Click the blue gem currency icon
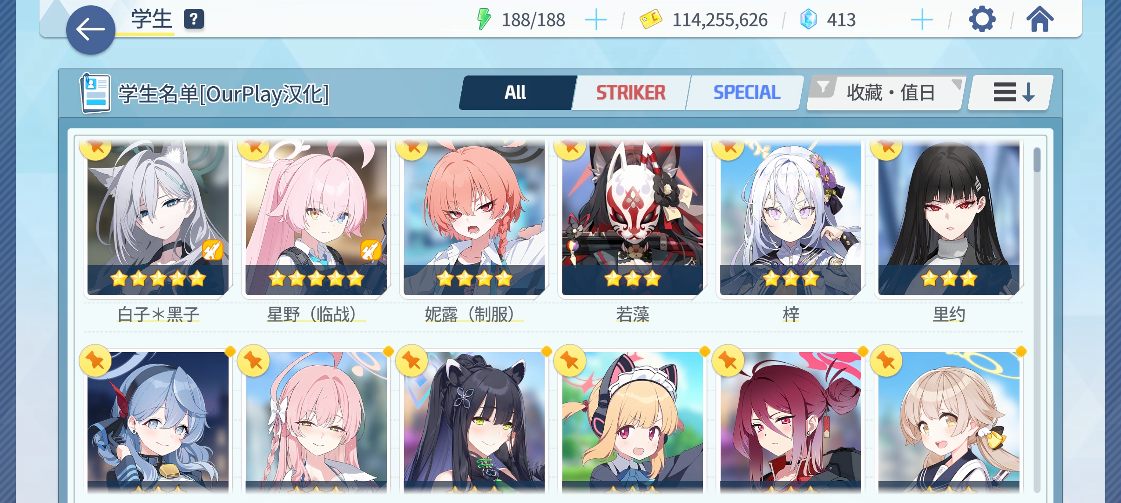The width and height of the screenshot is (1121, 503). pos(808,20)
